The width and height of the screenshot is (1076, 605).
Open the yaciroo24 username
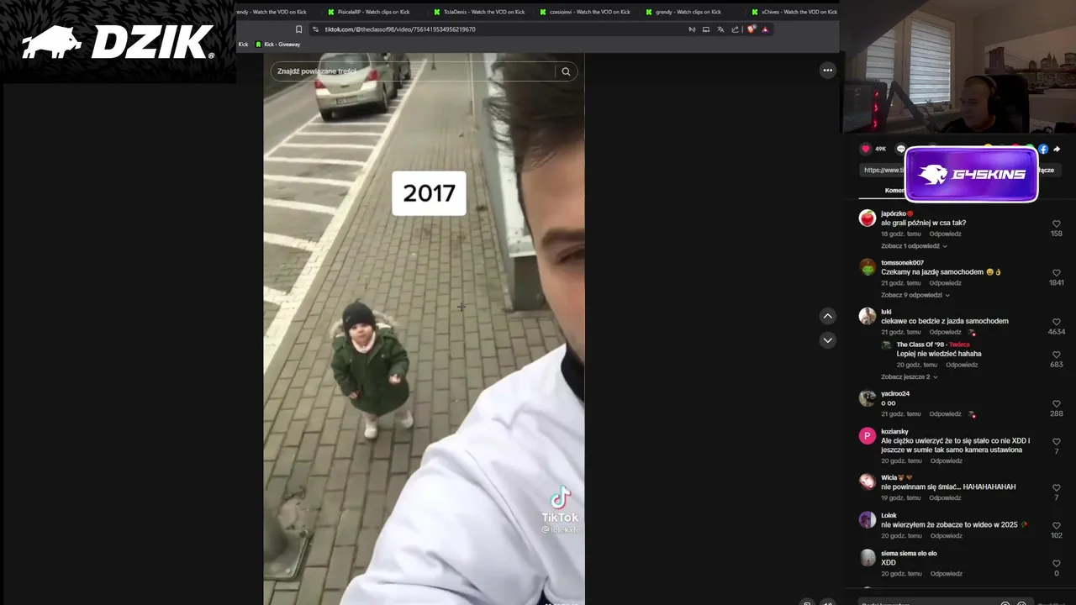895,394
